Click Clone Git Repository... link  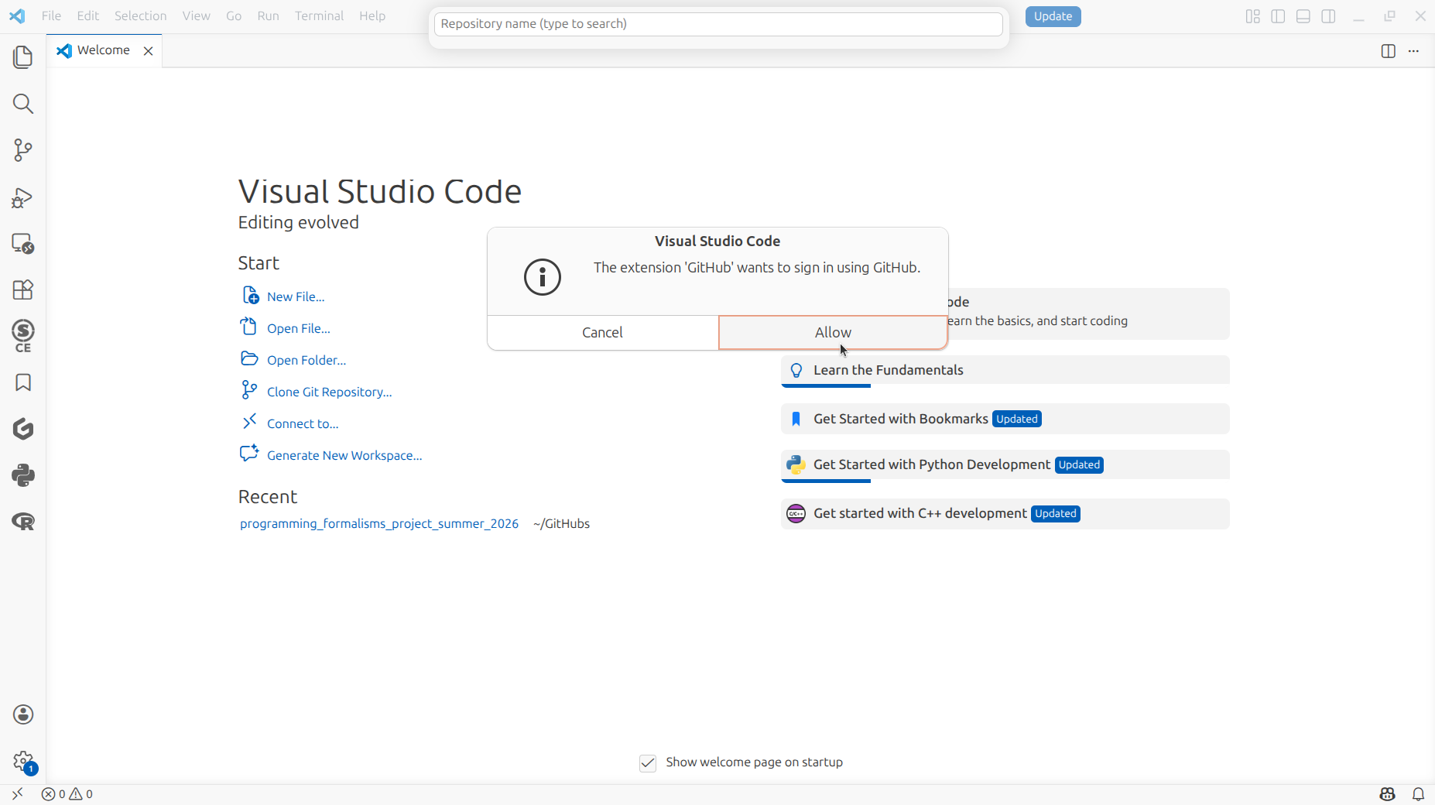[x=330, y=392]
